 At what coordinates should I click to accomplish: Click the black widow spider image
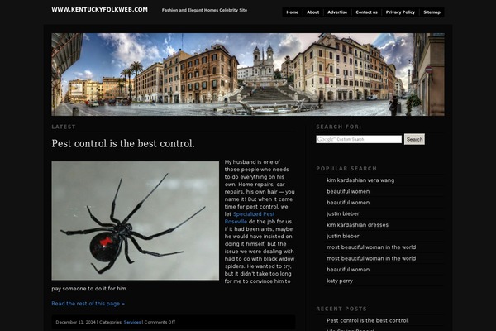coord(135,221)
